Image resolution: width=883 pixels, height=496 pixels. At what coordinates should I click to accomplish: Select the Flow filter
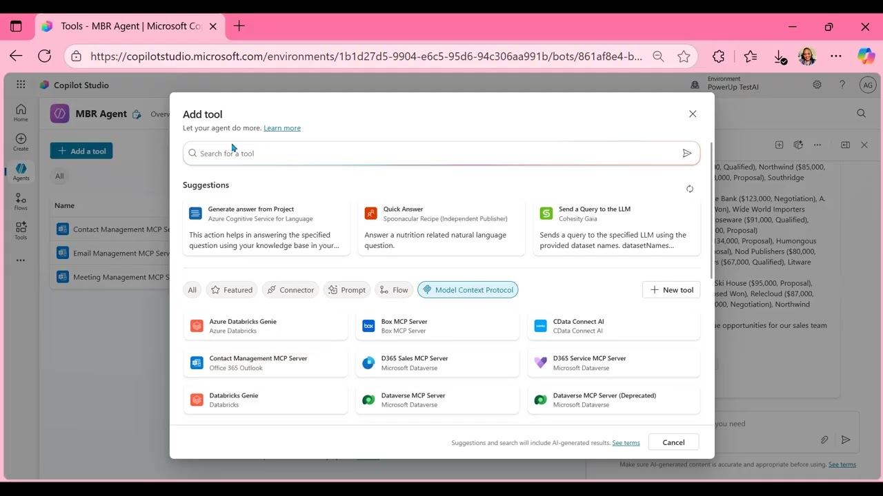(x=394, y=290)
